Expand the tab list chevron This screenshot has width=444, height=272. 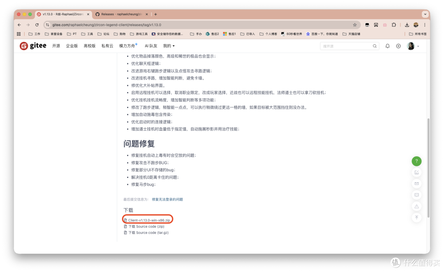(x=425, y=14)
